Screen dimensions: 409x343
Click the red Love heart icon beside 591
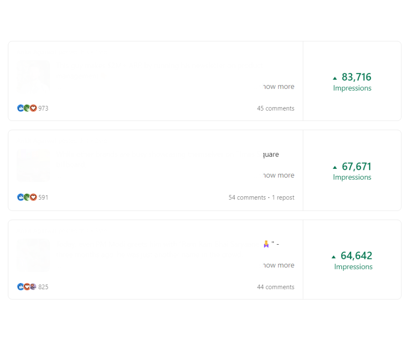click(x=34, y=197)
